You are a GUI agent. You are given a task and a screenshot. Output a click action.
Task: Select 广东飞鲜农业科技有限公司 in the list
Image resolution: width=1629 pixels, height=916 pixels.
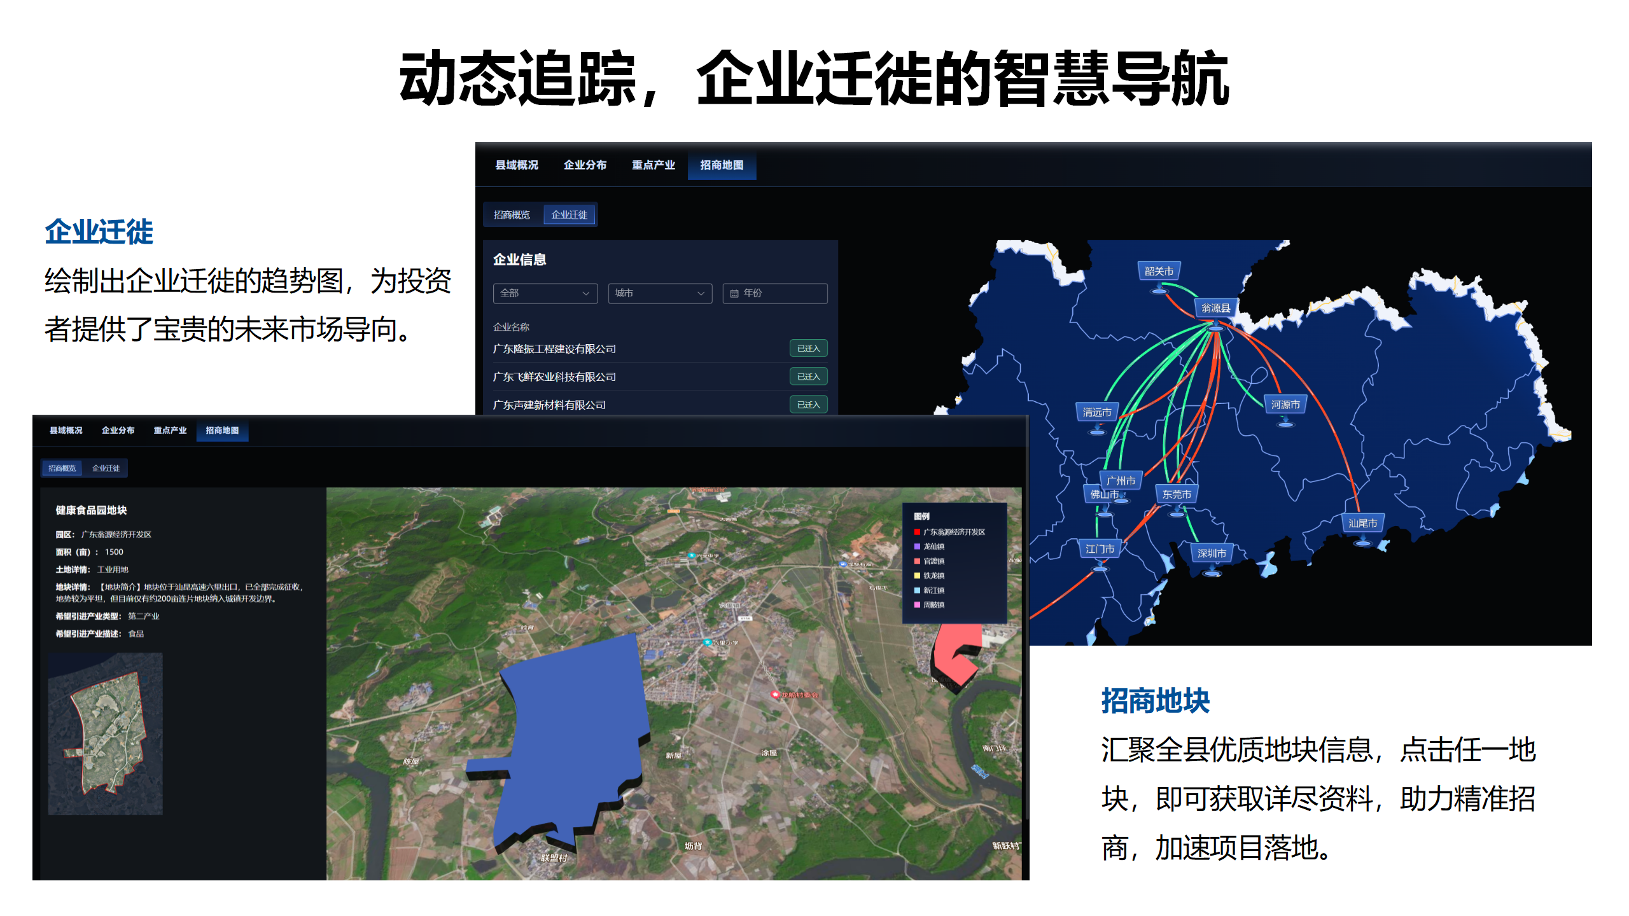(554, 377)
